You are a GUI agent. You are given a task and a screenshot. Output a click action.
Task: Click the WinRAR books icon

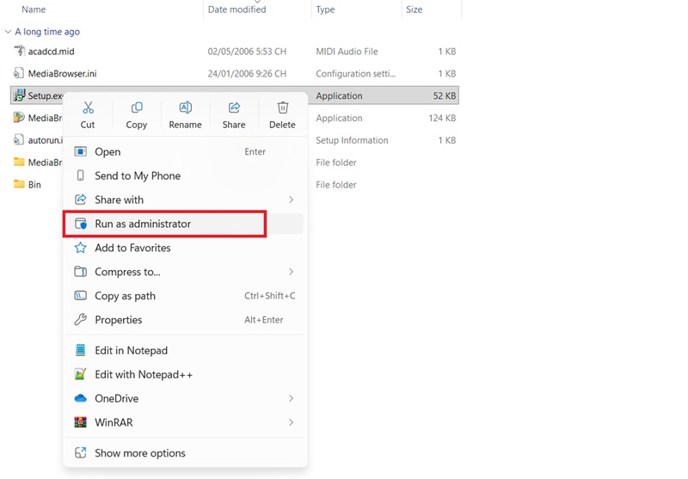(x=80, y=422)
